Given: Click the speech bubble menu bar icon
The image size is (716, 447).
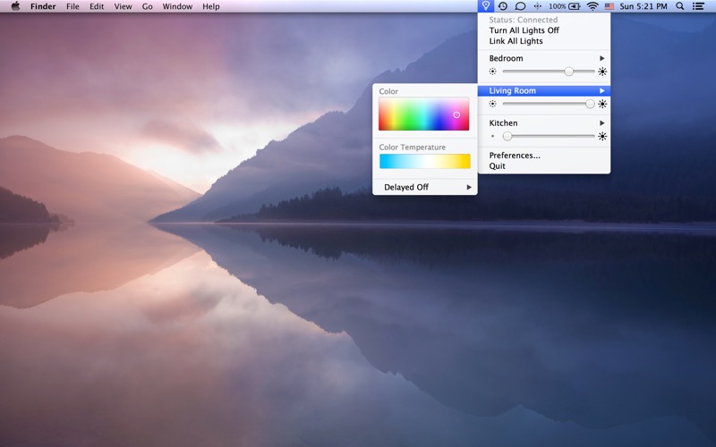Looking at the screenshot, I should (520, 6).
